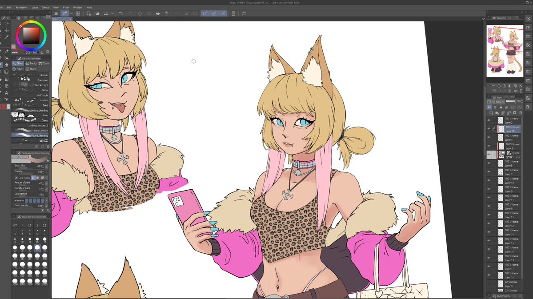
Task: Click the New raster layer icon
Action: tap(491, 113)
